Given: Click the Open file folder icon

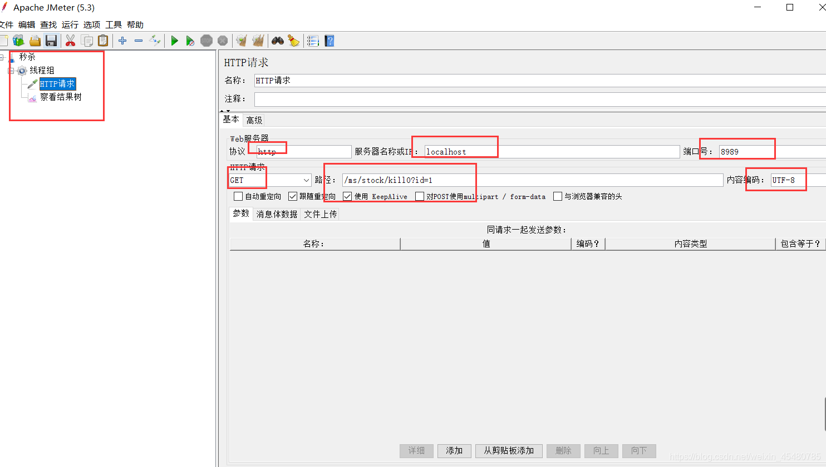Looking at the screenshot, I should 35,41.
